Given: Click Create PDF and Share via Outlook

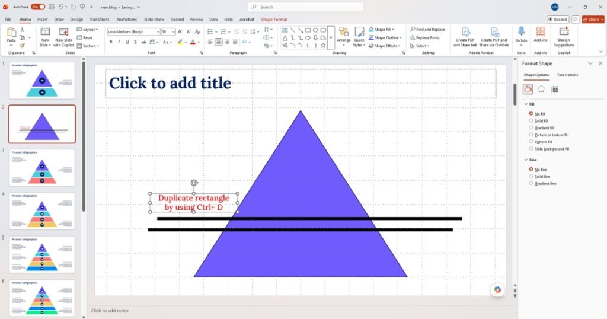Looking at the screenshot, I should click(x=494, y=37).
